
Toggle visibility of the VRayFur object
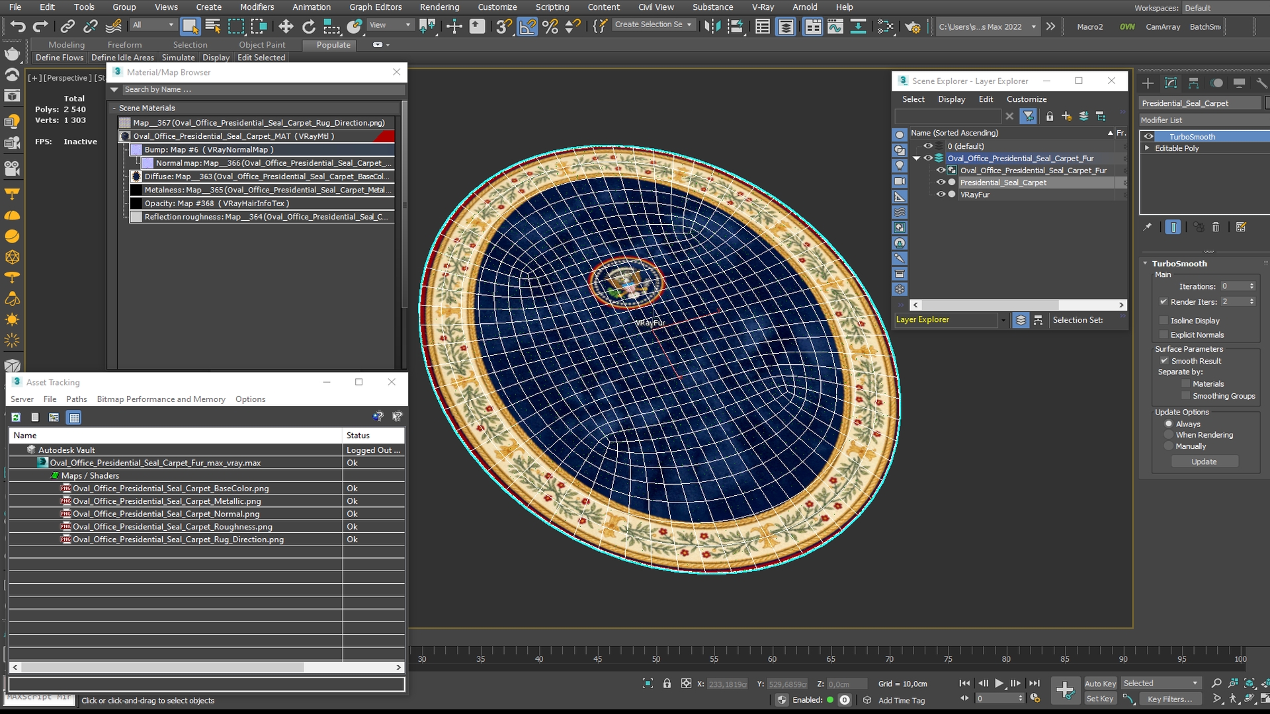[941, 194]
